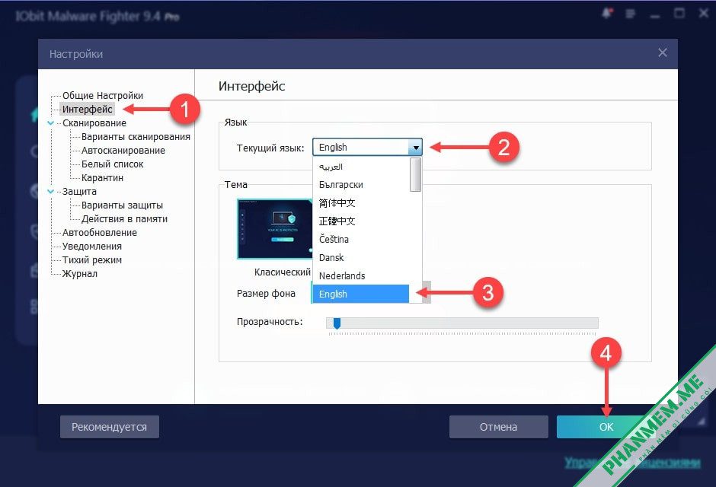Open Автосканирование settings
The height and width of the screenshot is (487, 716).
123,151
